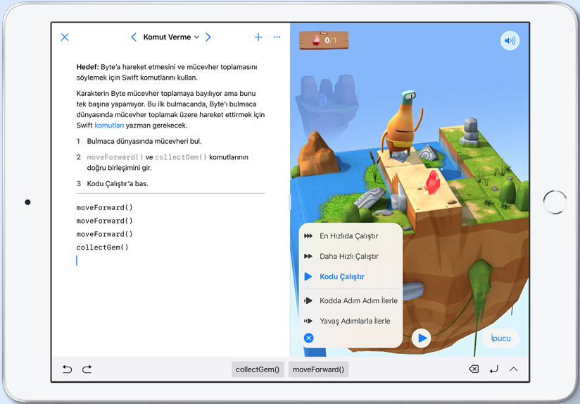The height and width of the screenshot is (404, 580).
Task: Choose Kodda Adım Adım İlerle
Action: [358, 300]
